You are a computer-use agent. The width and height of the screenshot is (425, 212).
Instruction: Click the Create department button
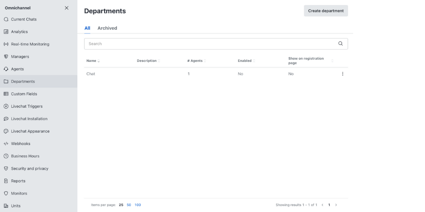pos(326,11)
